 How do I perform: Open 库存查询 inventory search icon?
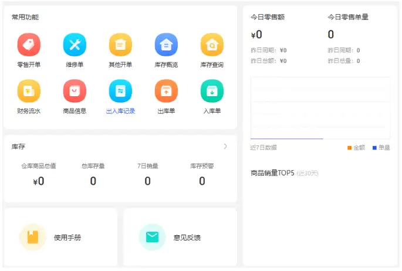click(x=212, y=45)
